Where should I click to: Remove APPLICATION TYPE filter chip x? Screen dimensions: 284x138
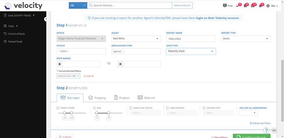click(x=78, y=76)
